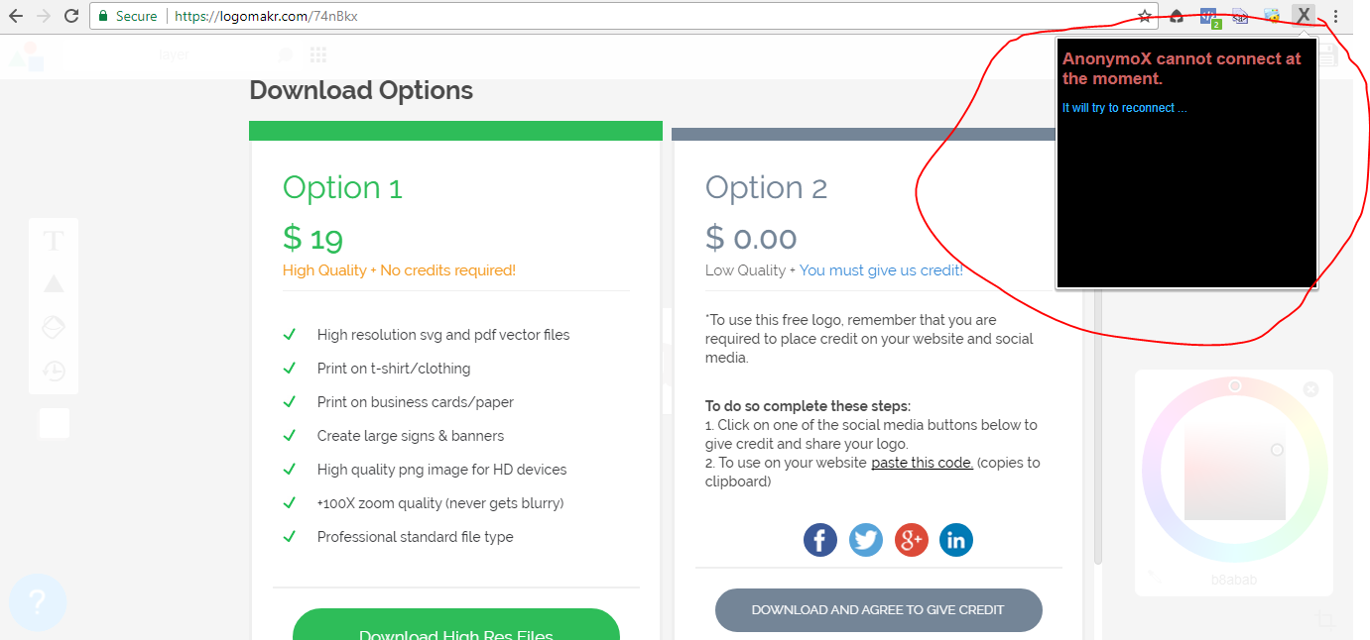Pick a color on the color wheel
Image resolution: width=1370 pixels, height=640 pixels.
tap(1235, 473)
